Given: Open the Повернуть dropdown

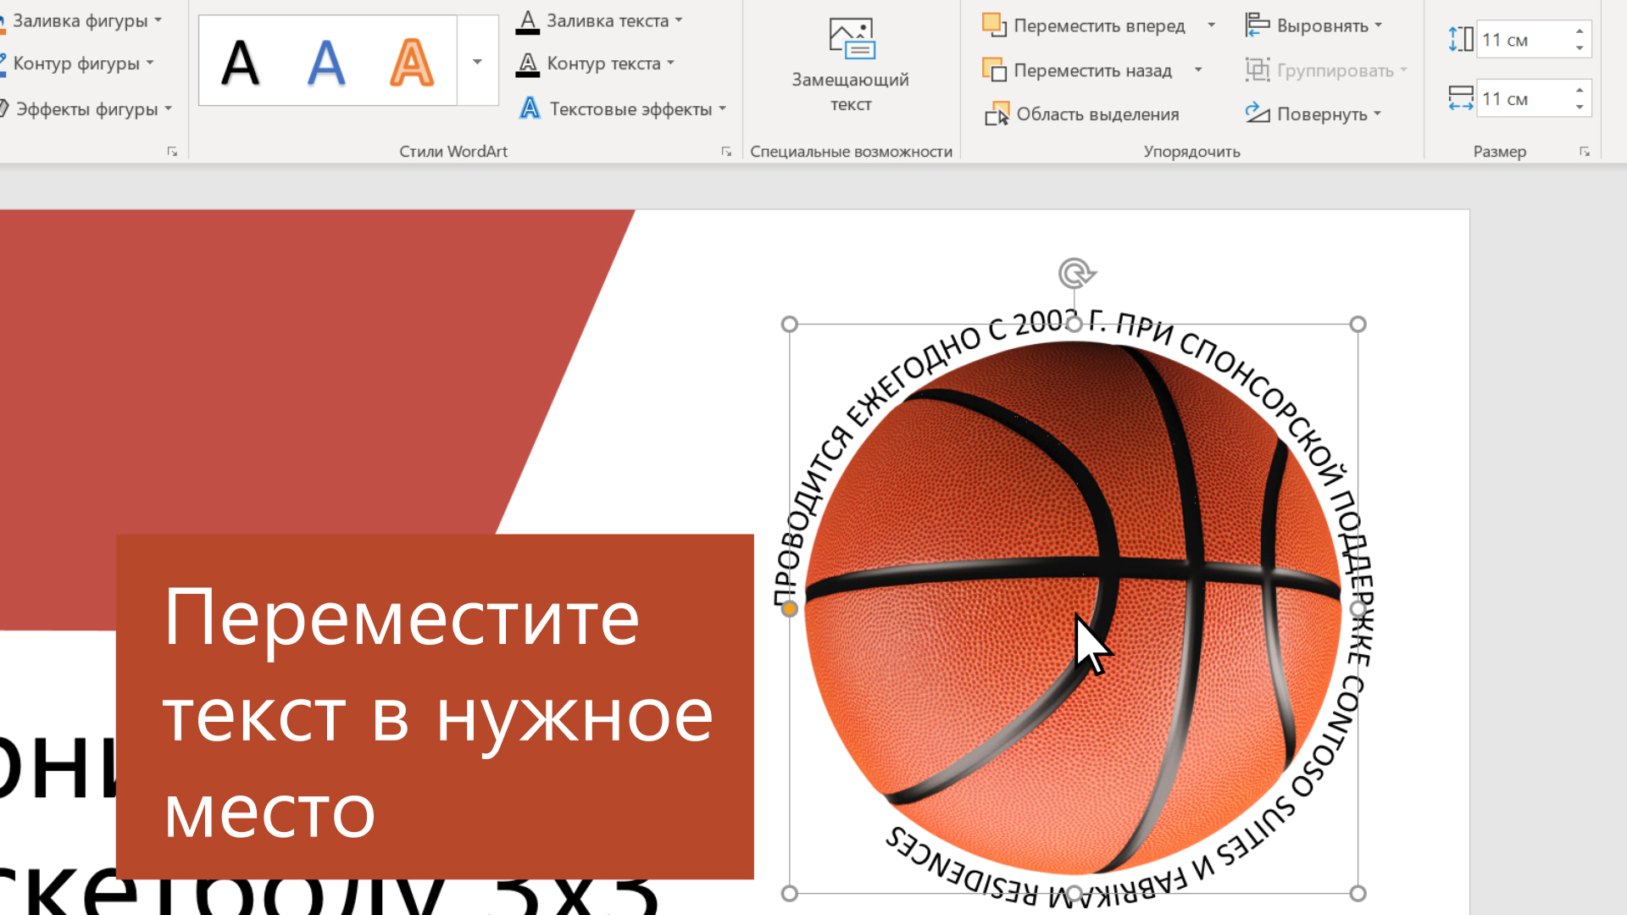Looking at the screenshot, I should coord(1313,114).
